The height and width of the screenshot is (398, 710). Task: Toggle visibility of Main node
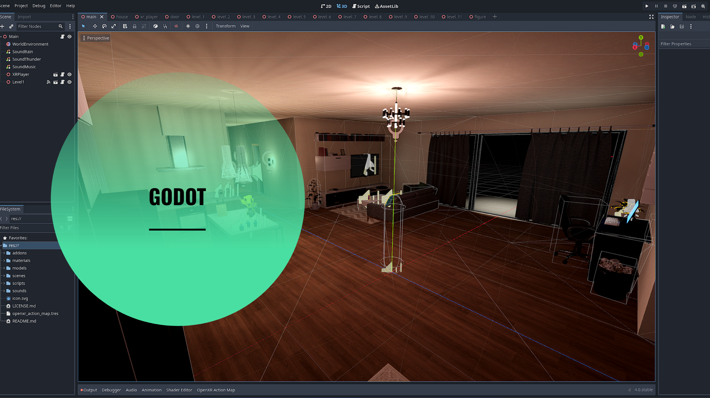69,37
